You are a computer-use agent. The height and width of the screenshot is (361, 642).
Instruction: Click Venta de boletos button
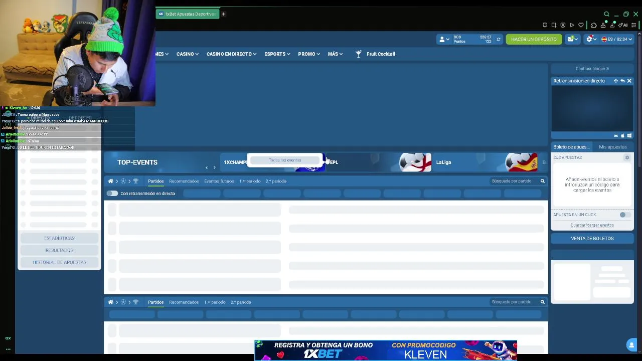[592, 238]
